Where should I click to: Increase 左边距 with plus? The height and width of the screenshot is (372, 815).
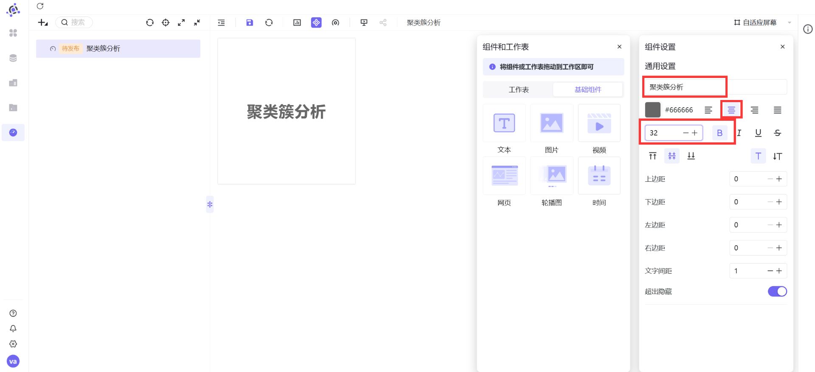779,225
